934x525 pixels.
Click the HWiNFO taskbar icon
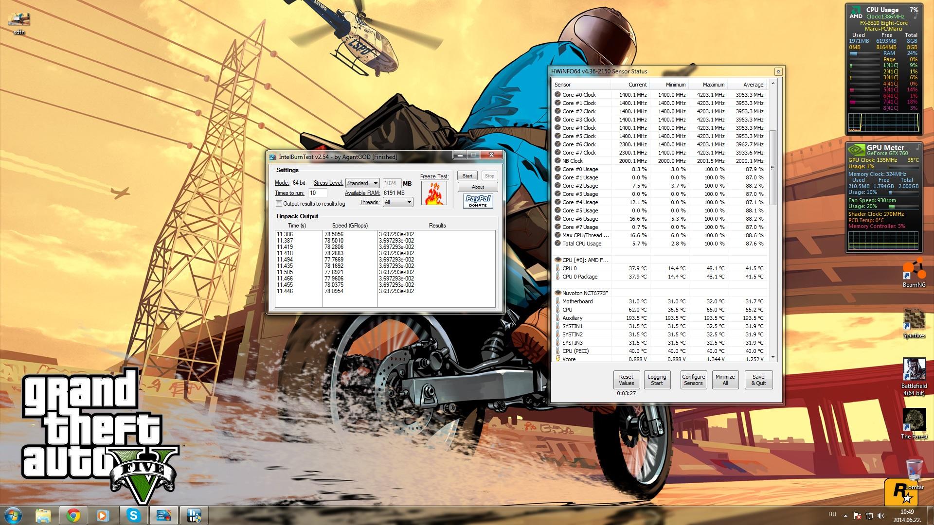pyautogui.click(x=194, y=515)
